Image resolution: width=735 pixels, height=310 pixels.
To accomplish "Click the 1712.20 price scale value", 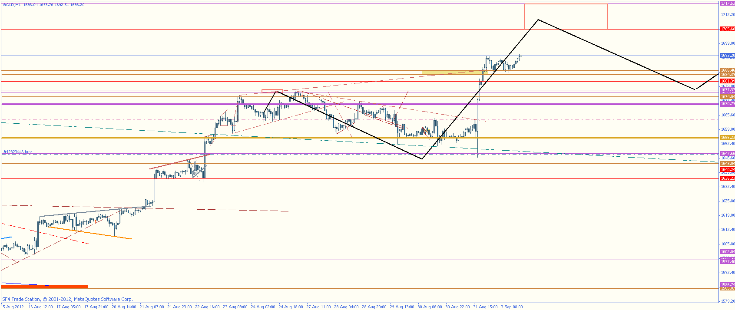I will click(728, 15).
